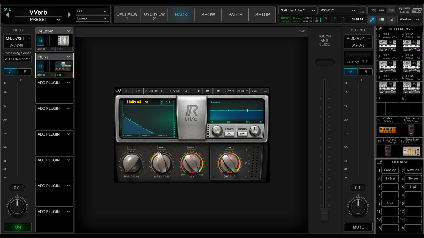Open the input M-DL-W3-1 dropdown
The image size is (424, 238).
[17, 38]
